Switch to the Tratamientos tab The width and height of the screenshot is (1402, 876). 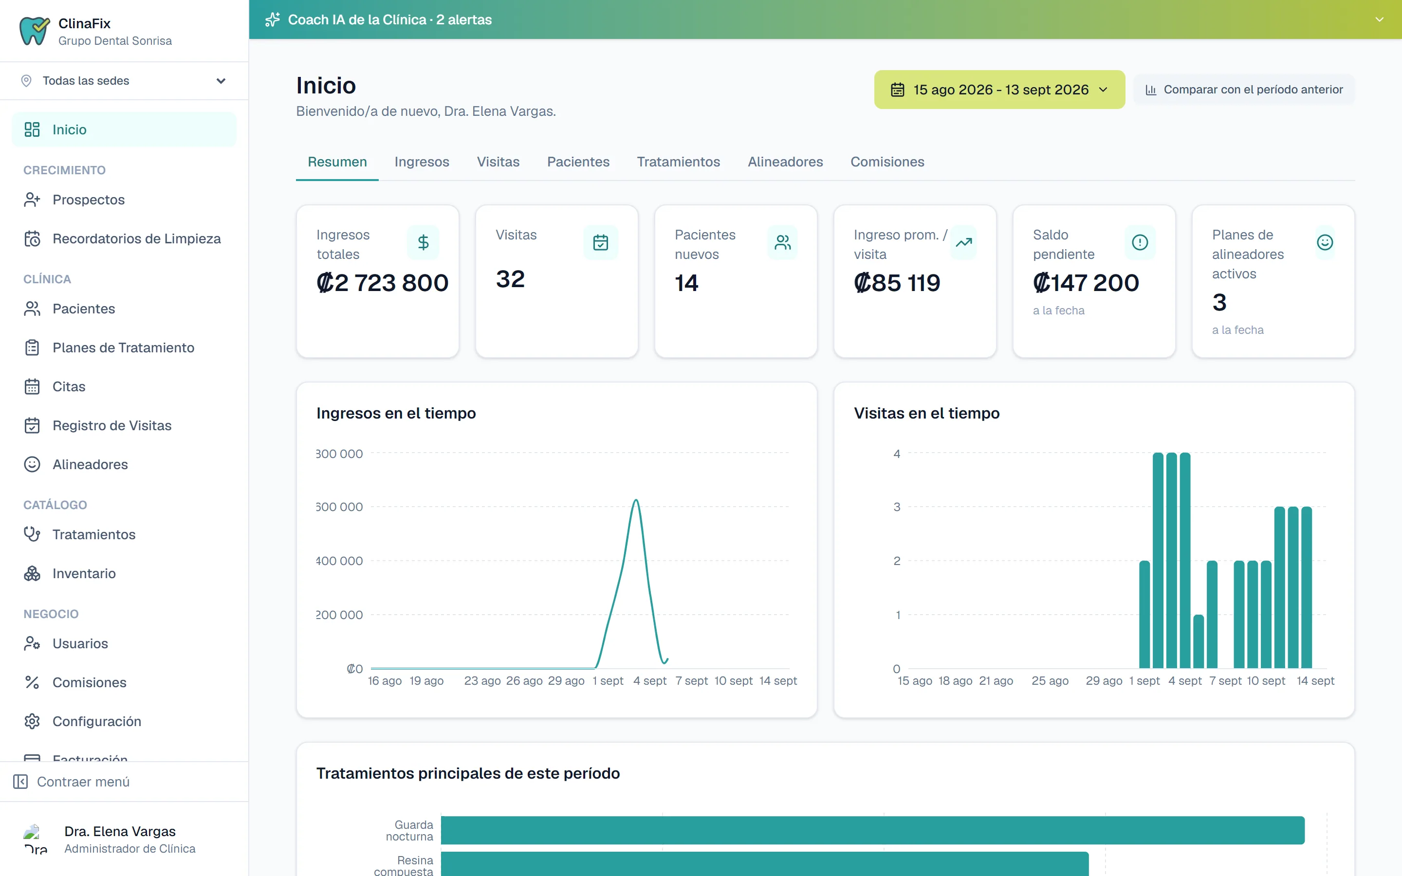[x=679, y=162]
